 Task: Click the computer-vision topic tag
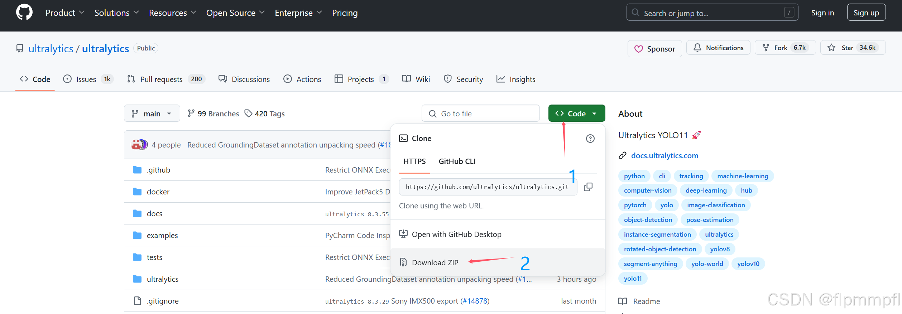(648, 190)
